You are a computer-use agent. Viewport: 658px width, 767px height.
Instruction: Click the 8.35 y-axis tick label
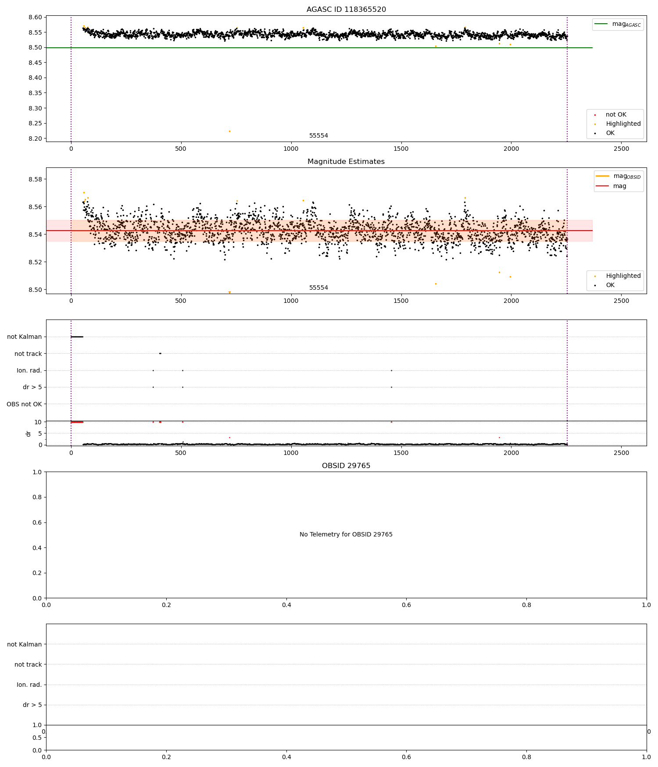[x=36, y=93]
